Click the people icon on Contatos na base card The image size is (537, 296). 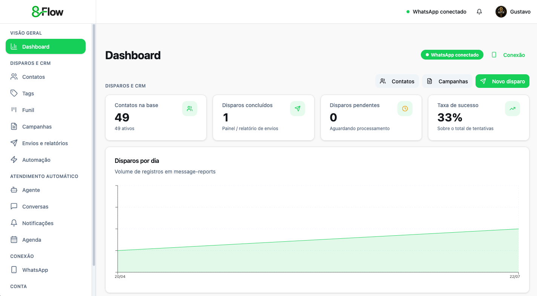190,109
